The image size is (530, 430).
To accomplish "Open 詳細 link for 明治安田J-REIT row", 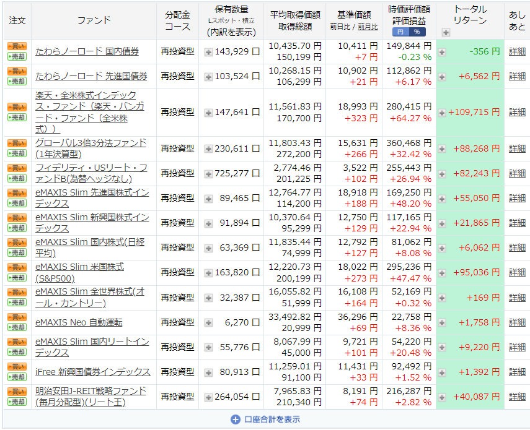I will tap(517, 397).
